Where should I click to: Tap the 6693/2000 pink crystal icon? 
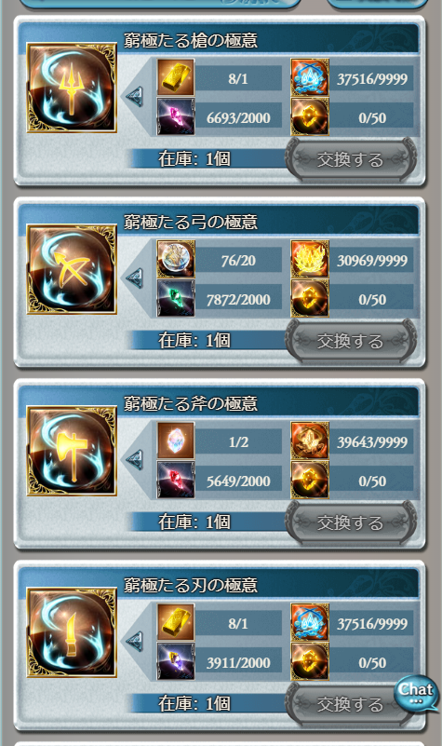coord(176,117)
